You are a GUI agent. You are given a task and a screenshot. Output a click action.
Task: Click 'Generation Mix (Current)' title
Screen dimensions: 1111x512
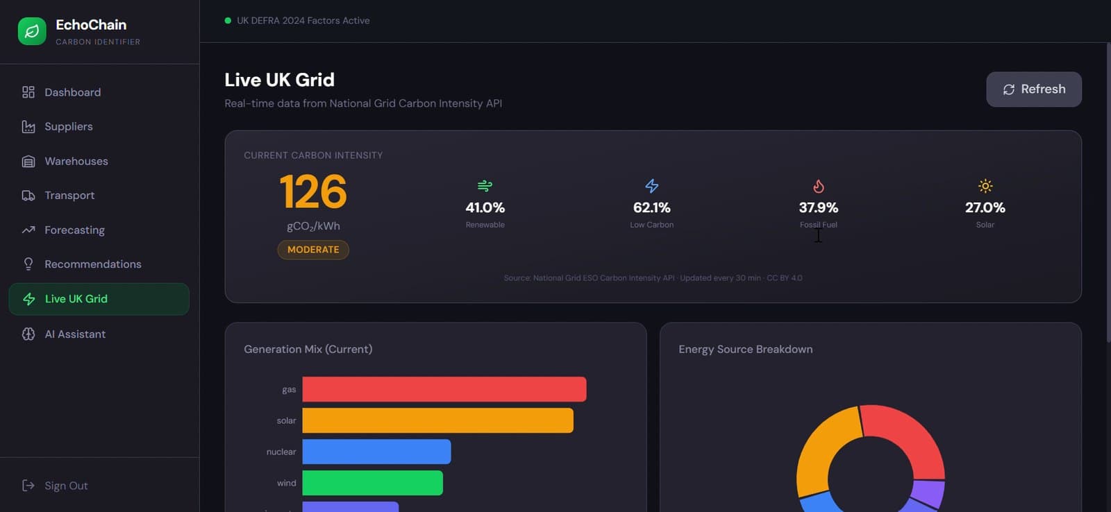tap(308, 349)
